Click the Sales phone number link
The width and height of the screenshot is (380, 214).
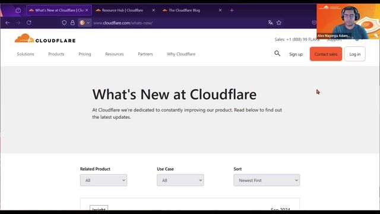point(297,39)
